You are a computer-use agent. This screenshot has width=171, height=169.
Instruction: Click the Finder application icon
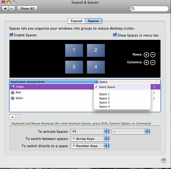(13, 87)
